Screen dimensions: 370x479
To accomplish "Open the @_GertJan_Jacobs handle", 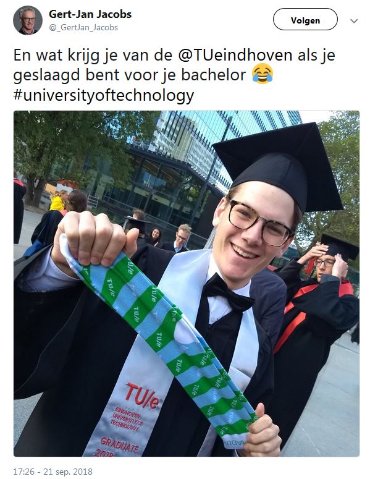I will (x=83, y=27).
